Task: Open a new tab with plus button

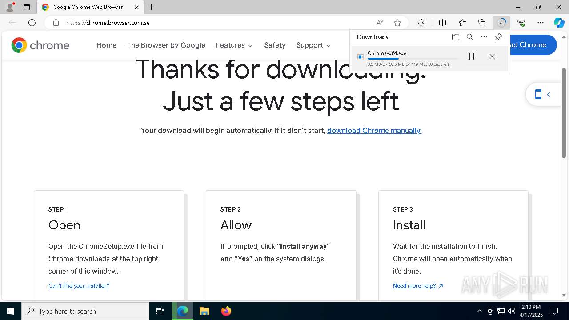Action: tap(152, 7)
